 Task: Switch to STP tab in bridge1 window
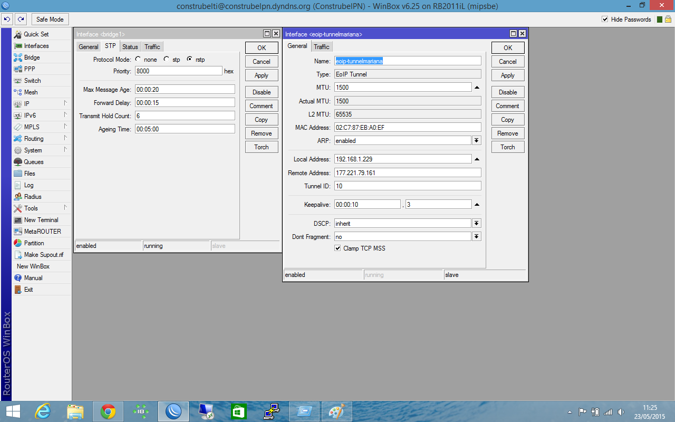point(110,46)
